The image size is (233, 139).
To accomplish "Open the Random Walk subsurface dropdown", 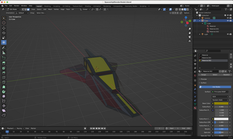I will click(220, 100).
